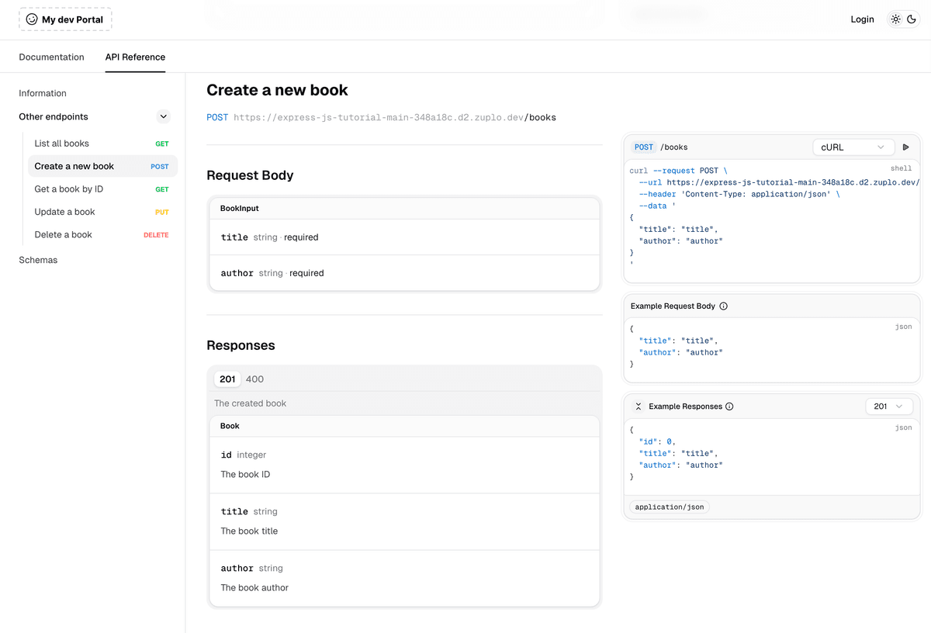Click the smiley logo in My dev Portal

pyautogui.click(x=31, y=19)
